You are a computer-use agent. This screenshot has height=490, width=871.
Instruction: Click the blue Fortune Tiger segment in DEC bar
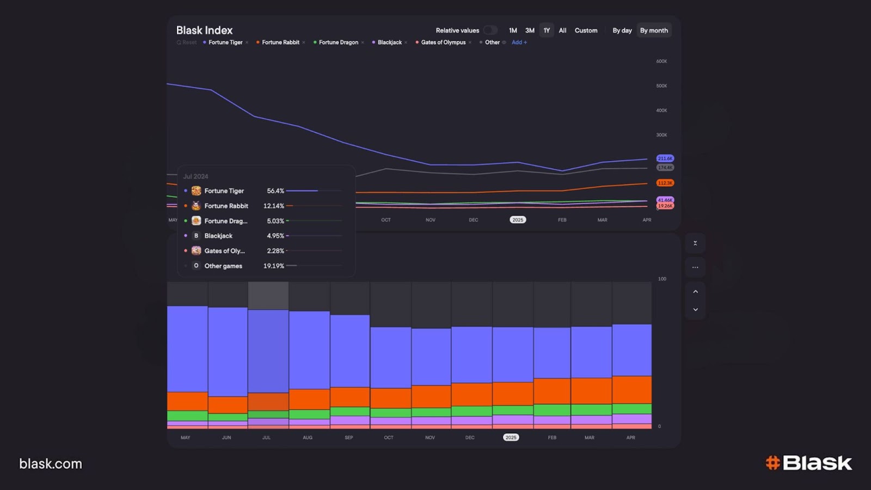471,355
